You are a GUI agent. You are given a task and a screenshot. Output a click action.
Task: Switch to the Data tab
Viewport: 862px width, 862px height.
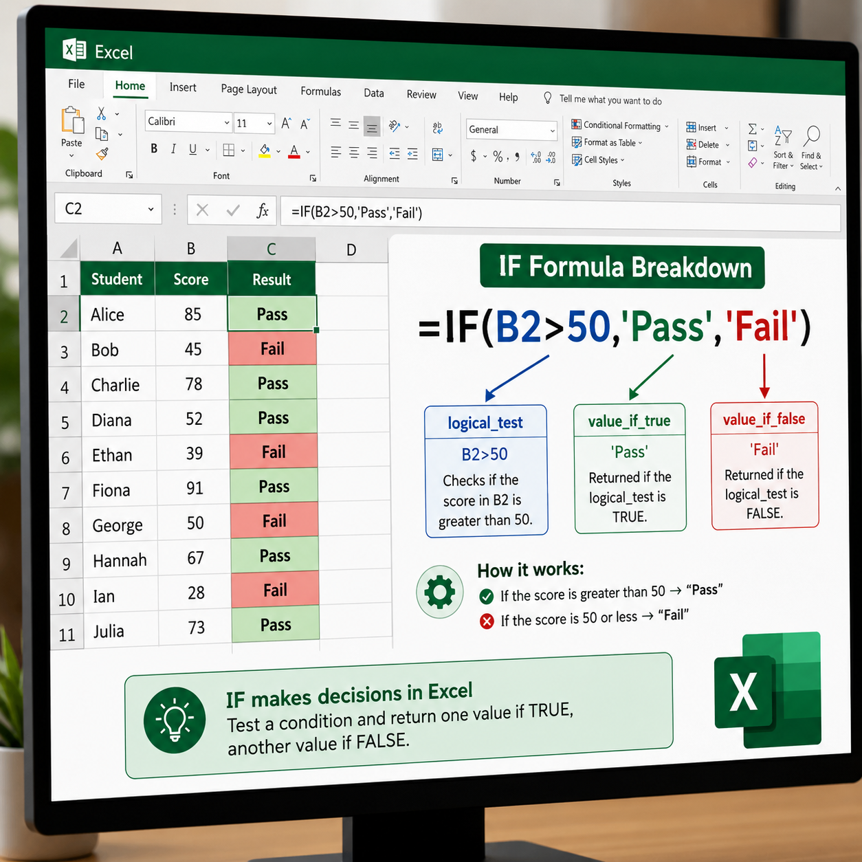(374, 93)
